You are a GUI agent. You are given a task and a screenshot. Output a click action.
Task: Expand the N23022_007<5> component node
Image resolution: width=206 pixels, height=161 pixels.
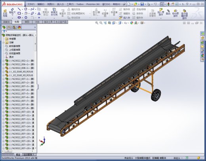tap(4, 94)
